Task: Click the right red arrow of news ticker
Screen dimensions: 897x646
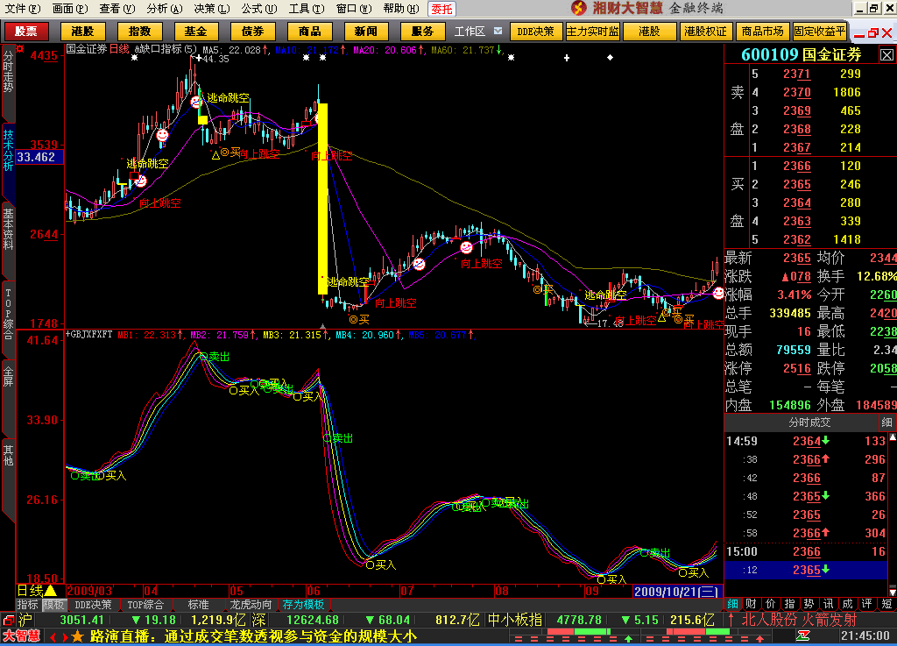Action: click(65, 637)
